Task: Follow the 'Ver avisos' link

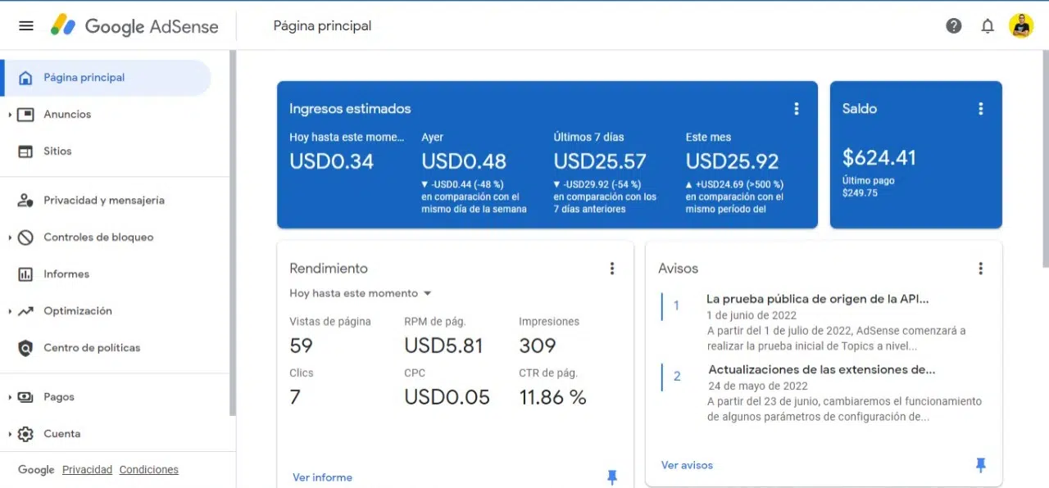Action: coord(687,465)
